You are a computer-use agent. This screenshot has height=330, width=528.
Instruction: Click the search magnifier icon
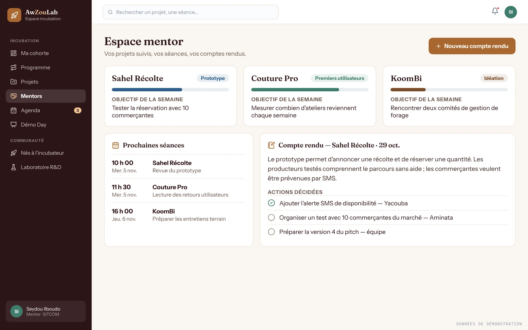click(111, 12)
